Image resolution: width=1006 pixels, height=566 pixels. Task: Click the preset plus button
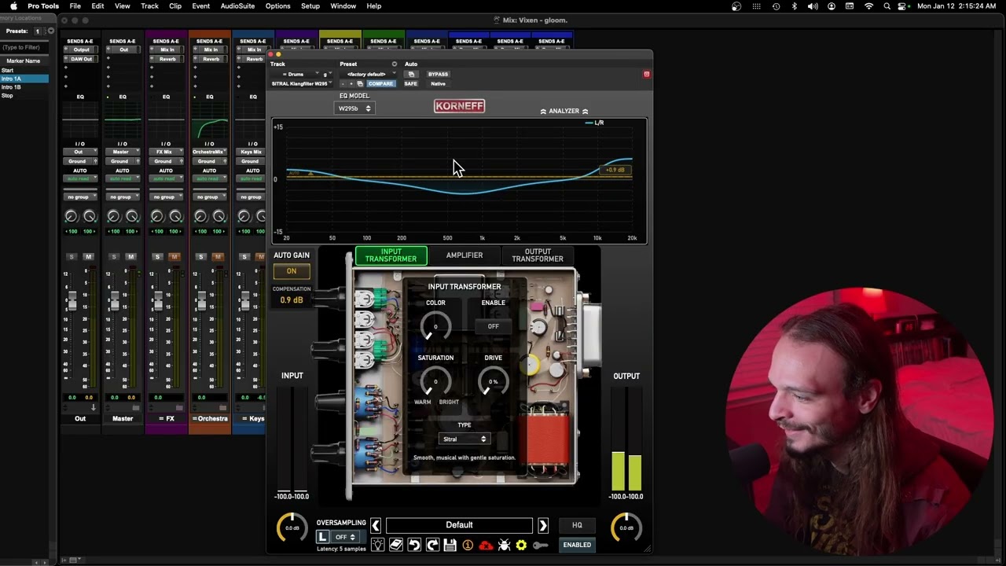point(351,83)
